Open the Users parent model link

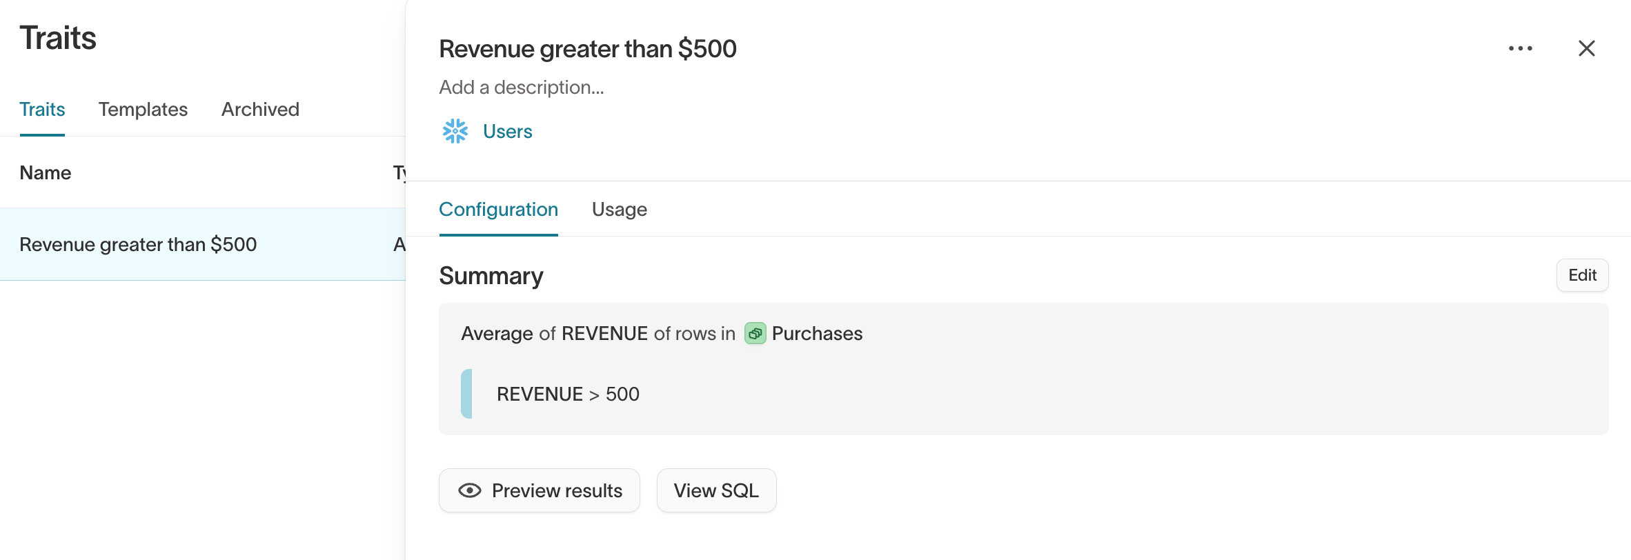click(x=507, y=131)
